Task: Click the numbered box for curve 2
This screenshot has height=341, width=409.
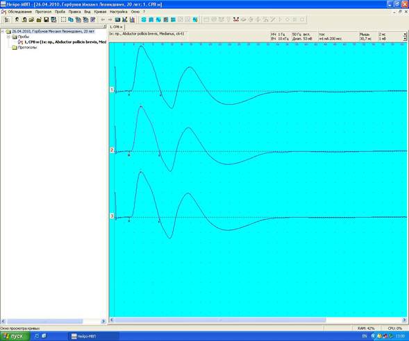Action: (112, 150)
